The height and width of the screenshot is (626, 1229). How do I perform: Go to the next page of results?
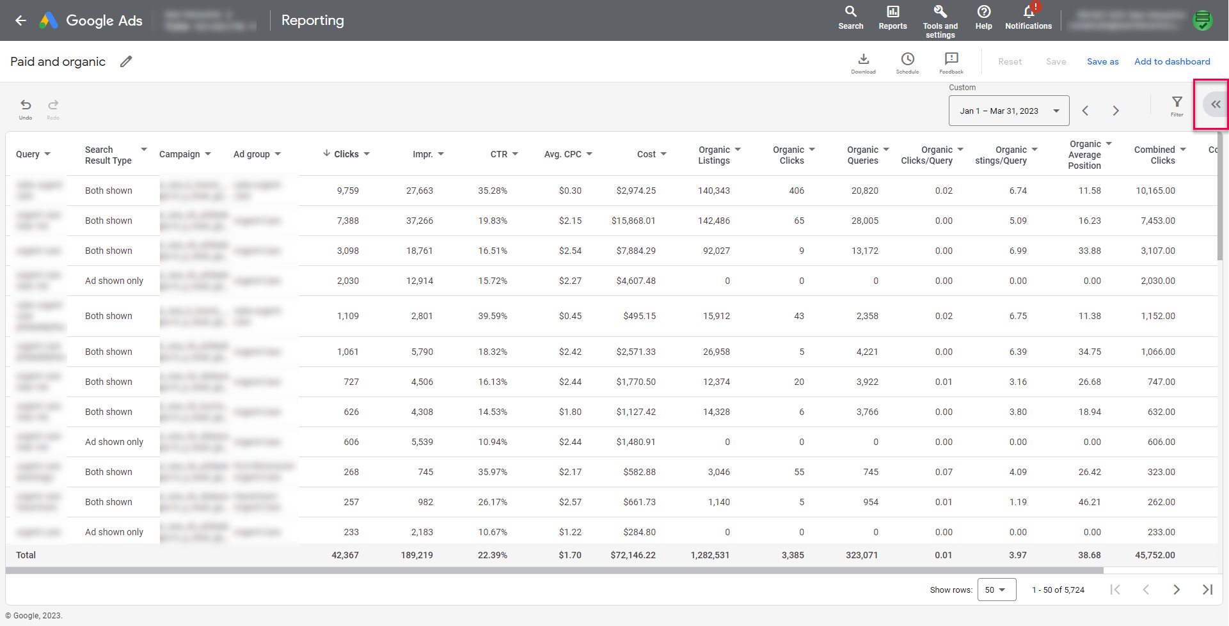click(1176, 590)
